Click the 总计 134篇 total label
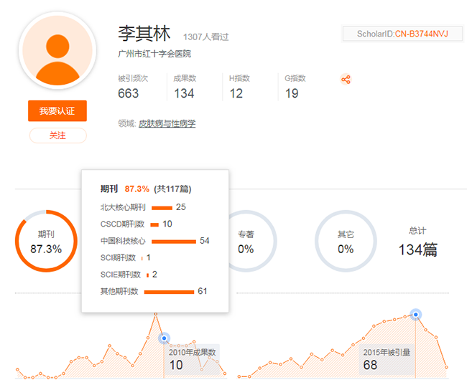 tap(417, 242)
